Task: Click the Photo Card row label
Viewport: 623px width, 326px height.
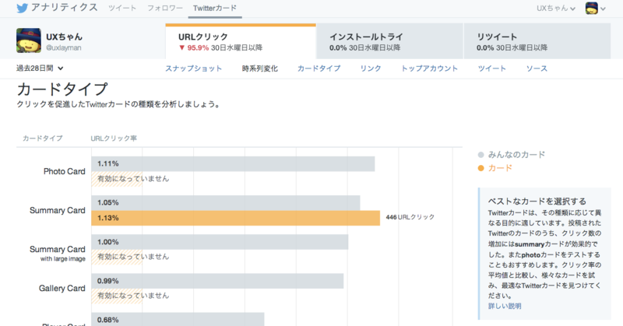Action: tap(65, 171)
